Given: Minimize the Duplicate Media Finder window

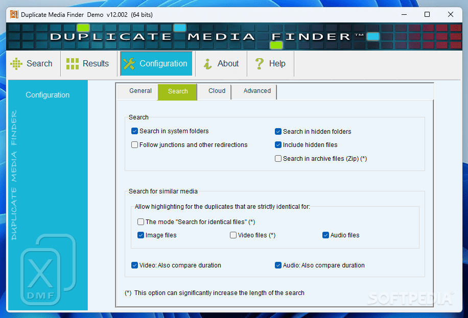Looking at the screenshot, I should (x=404, y=14).
